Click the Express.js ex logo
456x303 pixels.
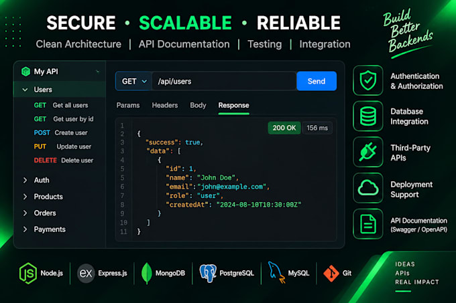coord(86,273)
